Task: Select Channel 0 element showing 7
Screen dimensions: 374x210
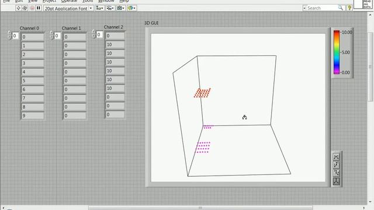Action: tap(33, 98)
